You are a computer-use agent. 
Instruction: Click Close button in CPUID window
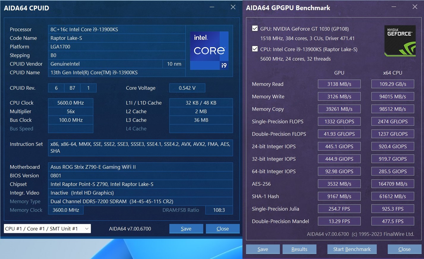(x=223, y=229)
